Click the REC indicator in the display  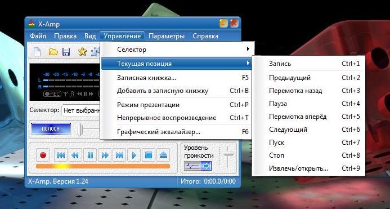click(52, 94)
